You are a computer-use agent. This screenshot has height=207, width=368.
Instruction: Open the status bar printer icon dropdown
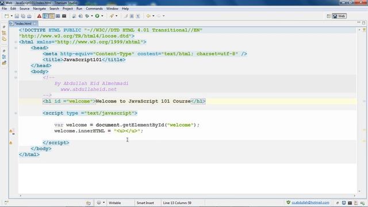(x=103, y=202)
